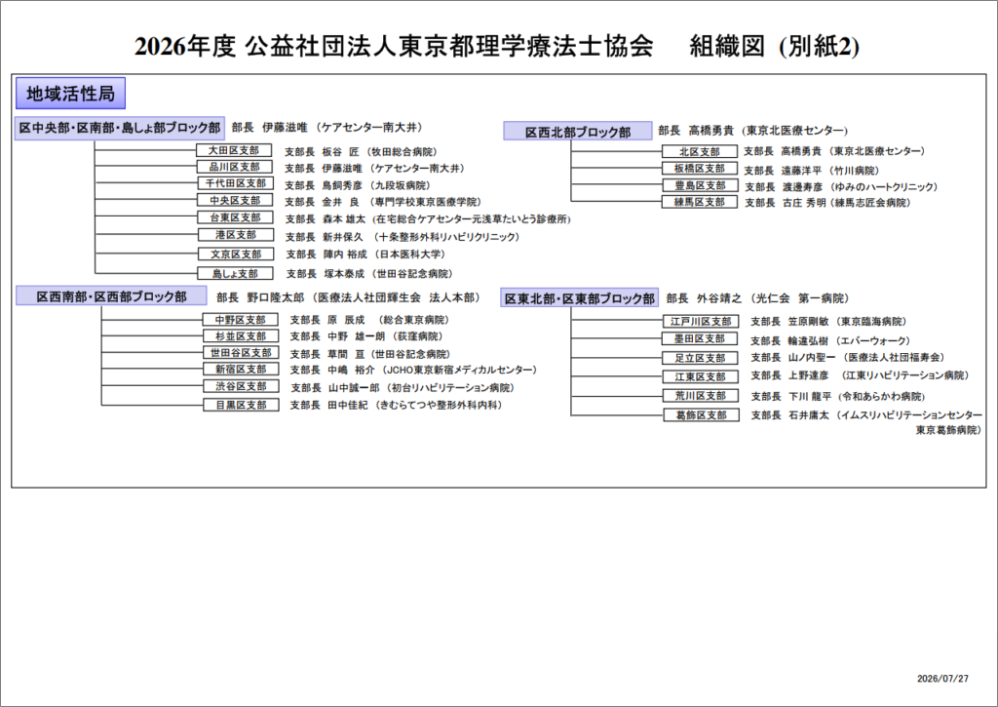Click 支部長 下川 龍平 (令和あらかわ病院)
The image size is (998, 707).
click(838, 396)
